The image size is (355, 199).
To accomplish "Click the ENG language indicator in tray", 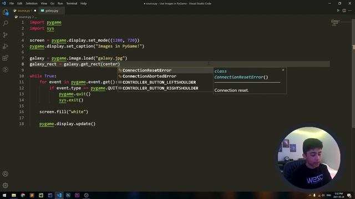I will tap(329, 195).
